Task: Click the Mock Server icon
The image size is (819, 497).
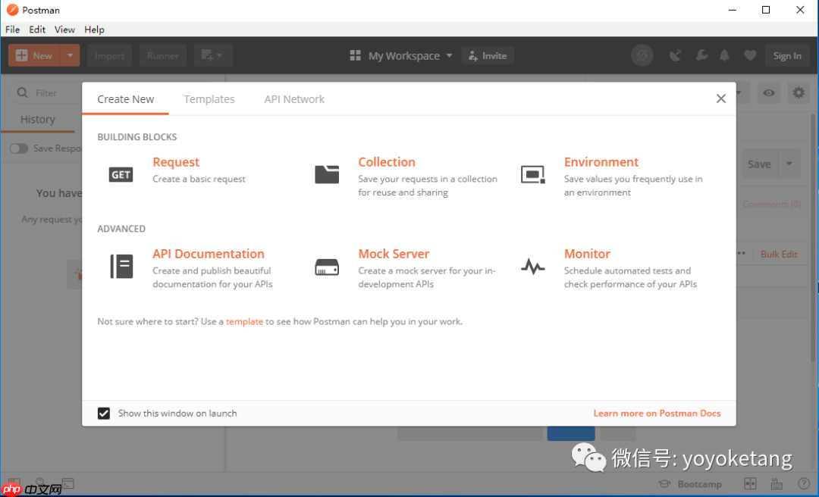Action: 327,267
